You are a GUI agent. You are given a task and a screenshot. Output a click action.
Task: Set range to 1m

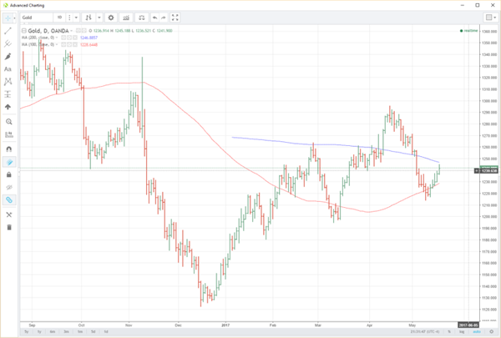[80, 332]
